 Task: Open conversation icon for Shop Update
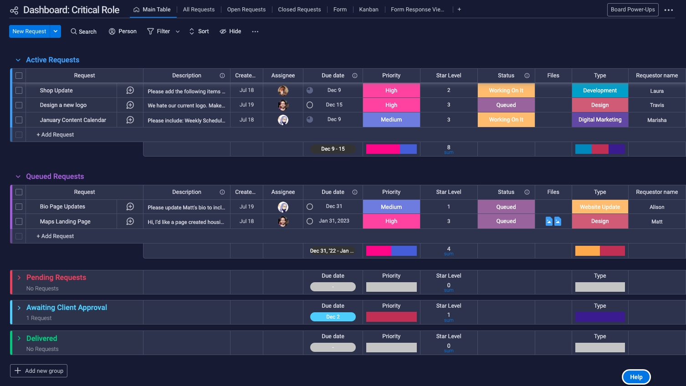[130, 91]
